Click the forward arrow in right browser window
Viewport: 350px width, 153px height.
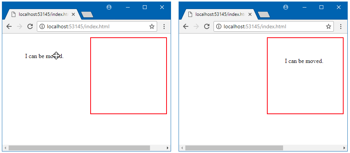196,27
